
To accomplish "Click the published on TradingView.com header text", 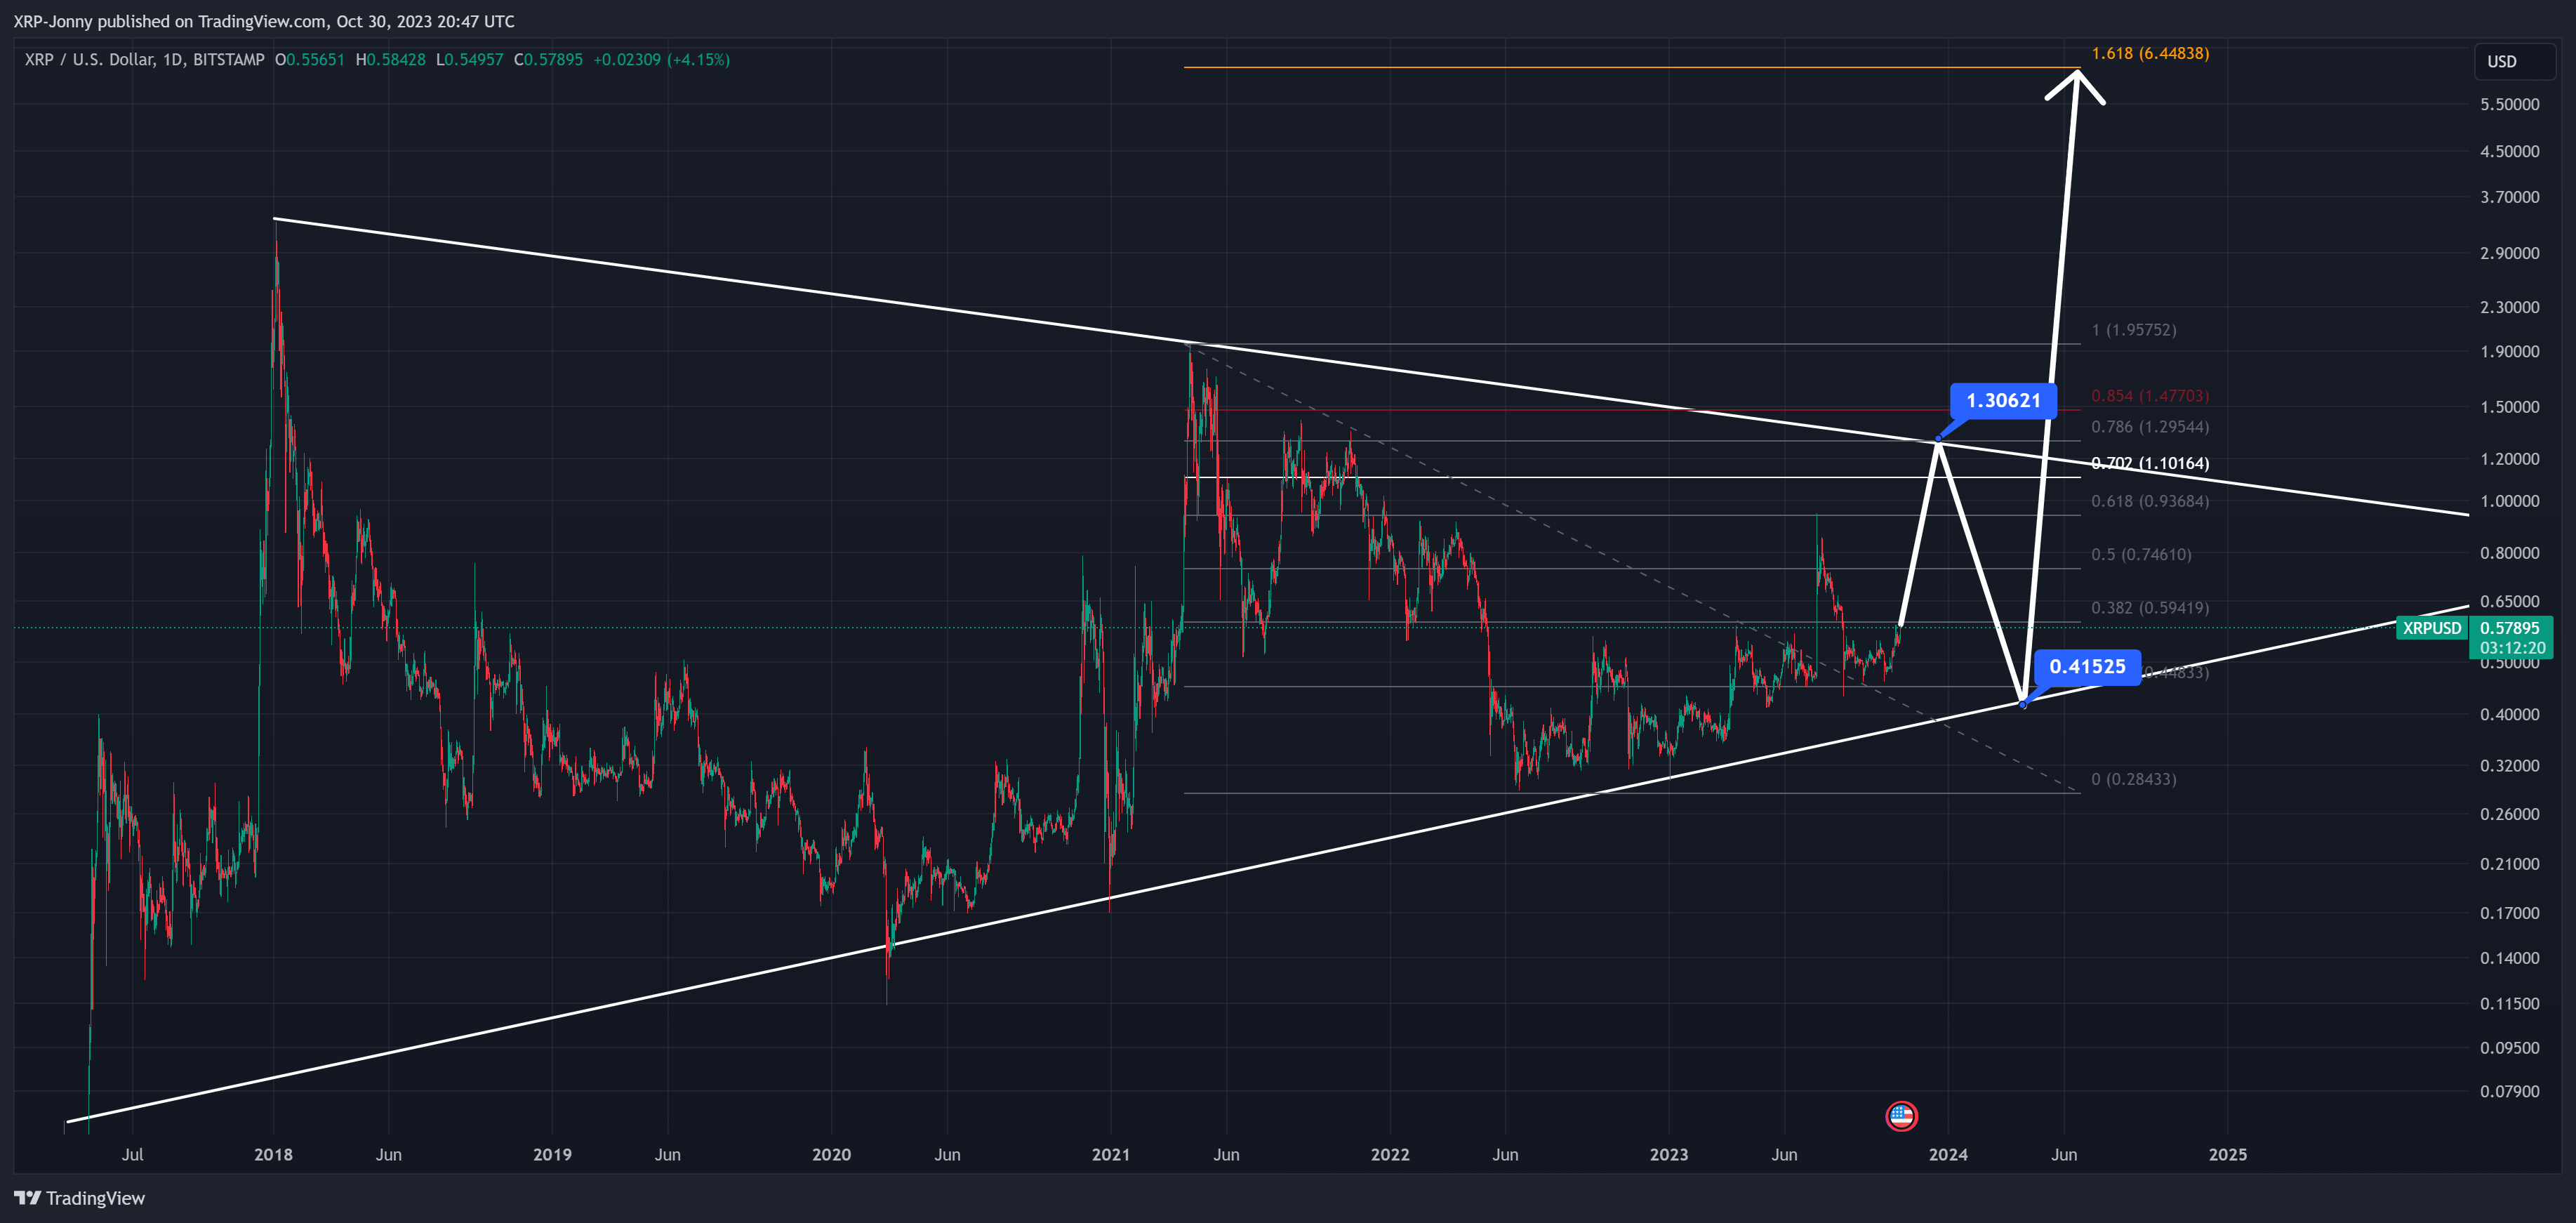I will coord(264,21).
